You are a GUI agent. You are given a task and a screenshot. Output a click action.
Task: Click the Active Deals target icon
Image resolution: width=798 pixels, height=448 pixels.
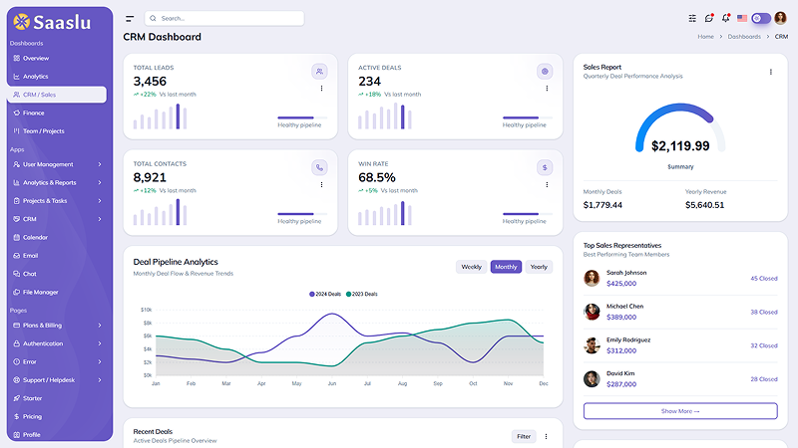point(545,72)
